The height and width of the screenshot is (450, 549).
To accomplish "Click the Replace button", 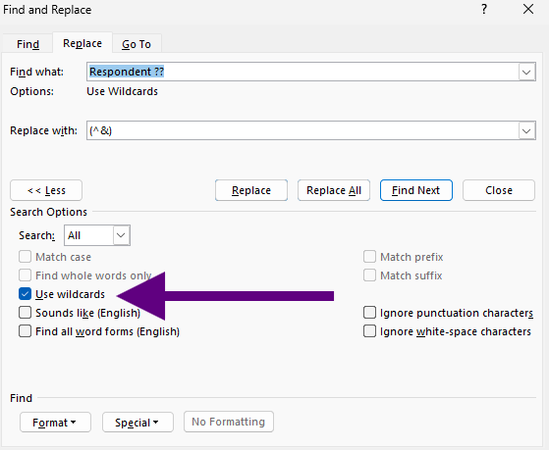I will click(251, 190).
